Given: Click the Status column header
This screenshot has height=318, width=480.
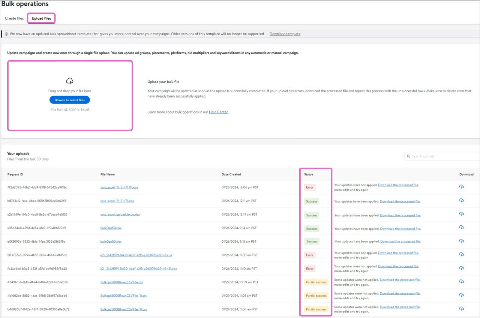Looking at the screenshot, I should (x=309, y=174).
